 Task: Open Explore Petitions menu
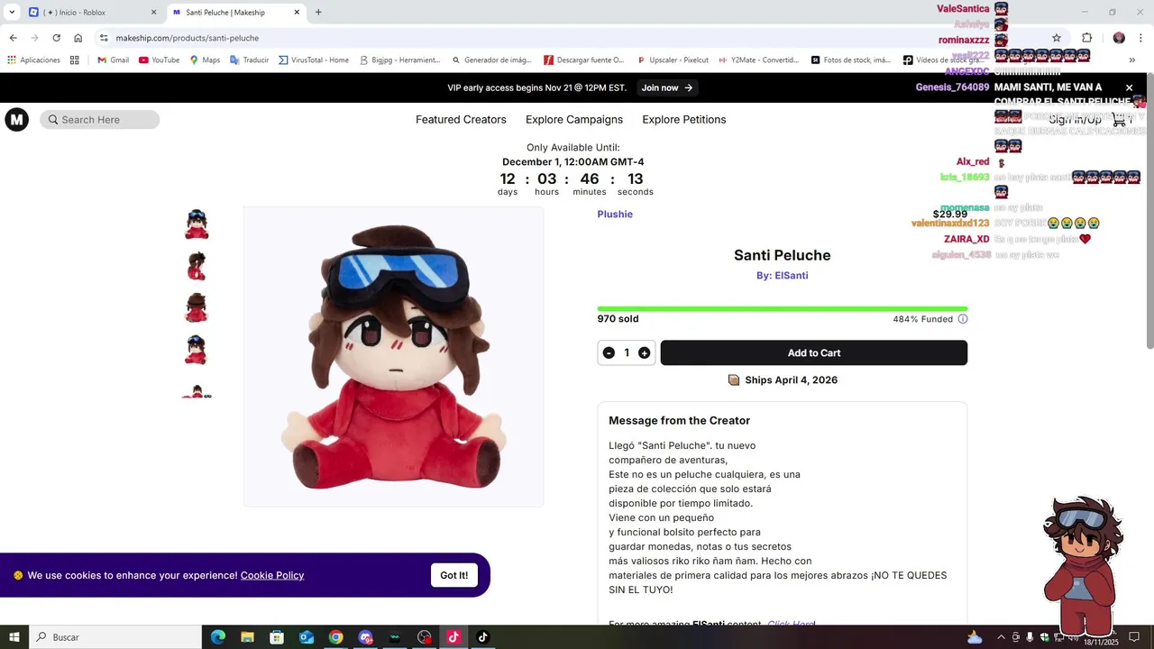pyautogui.click(x=684, y=120)
